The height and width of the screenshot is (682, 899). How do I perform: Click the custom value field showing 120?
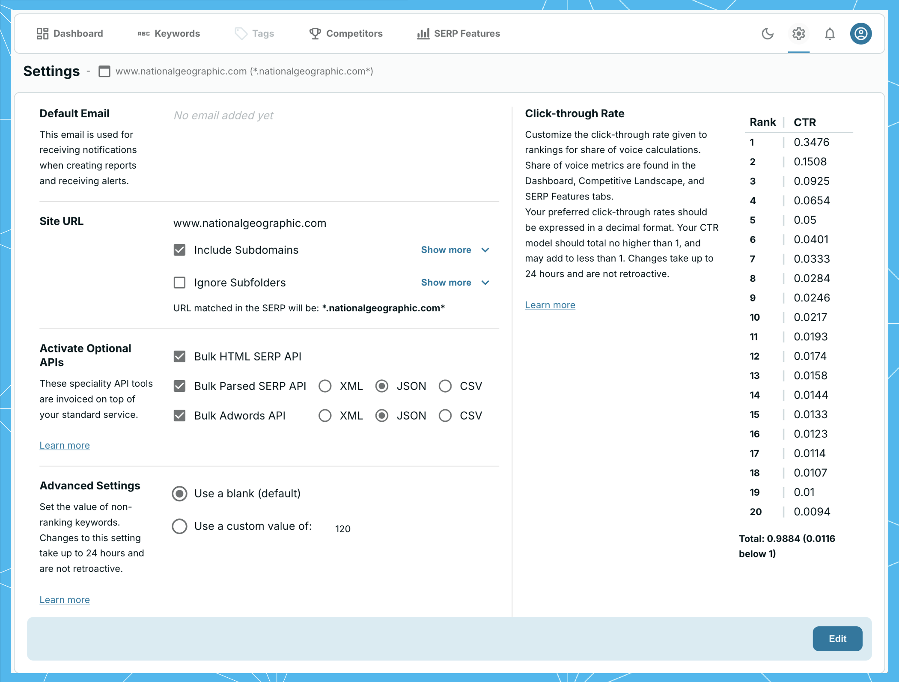[343, 529]
